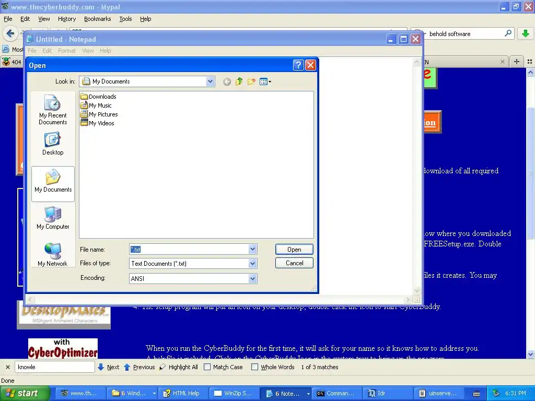
Task: Click the Cancel button
Action: click(294, 263)
